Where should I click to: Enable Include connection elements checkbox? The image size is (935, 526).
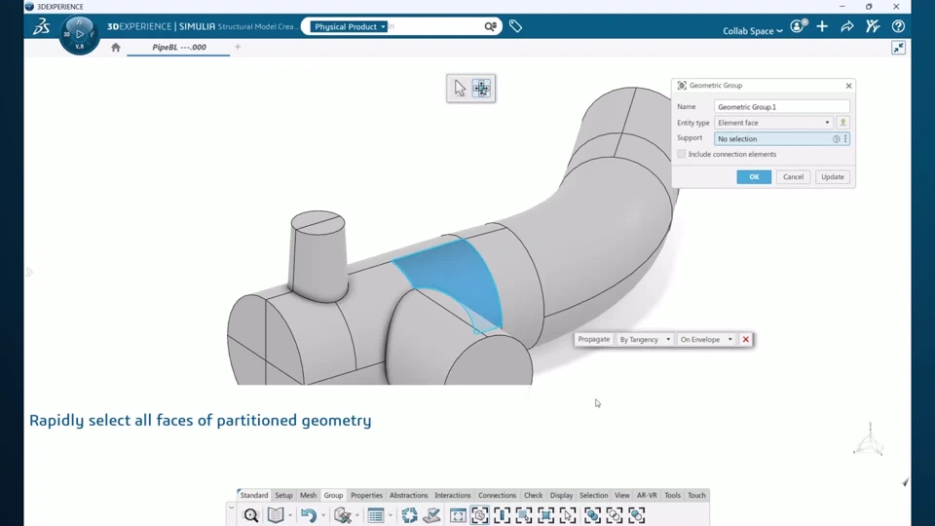(681, 154)
